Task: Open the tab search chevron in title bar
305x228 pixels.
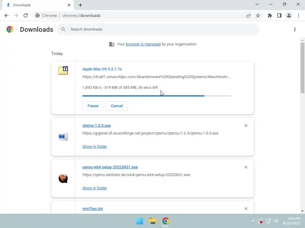Action: point(257,4)
